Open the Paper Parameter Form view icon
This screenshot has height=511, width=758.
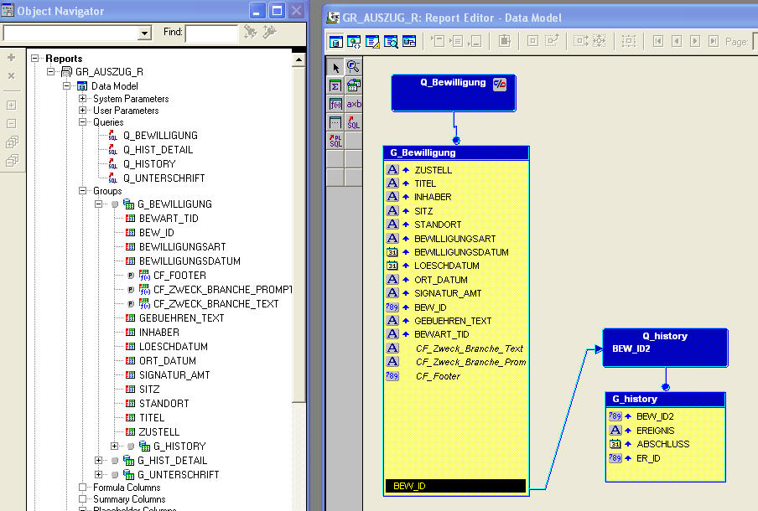pos(409,42)
